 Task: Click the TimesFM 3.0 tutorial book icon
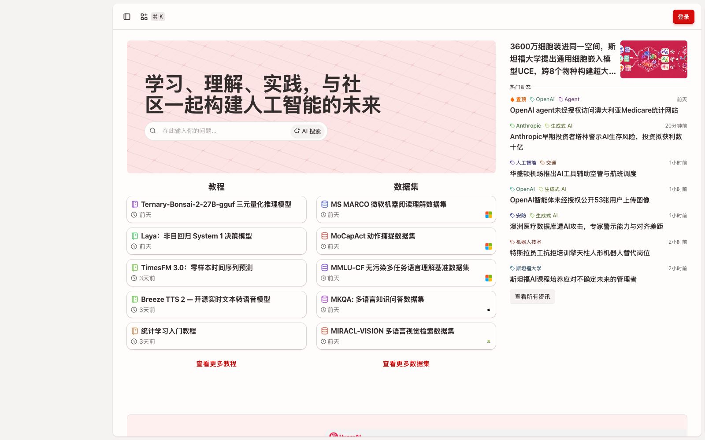pyautogui.click(x=135, y=268)
